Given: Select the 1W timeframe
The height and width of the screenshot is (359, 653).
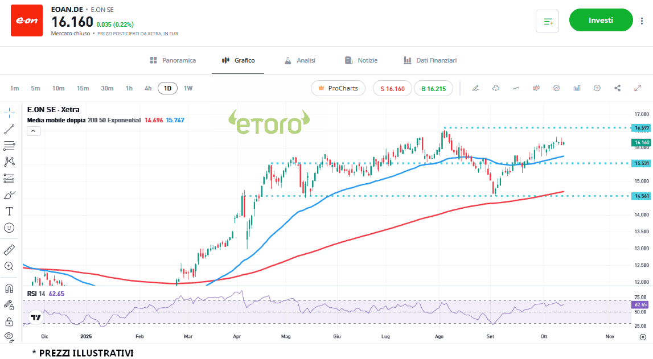Looking at the screenshot, I should click(188, 88).
